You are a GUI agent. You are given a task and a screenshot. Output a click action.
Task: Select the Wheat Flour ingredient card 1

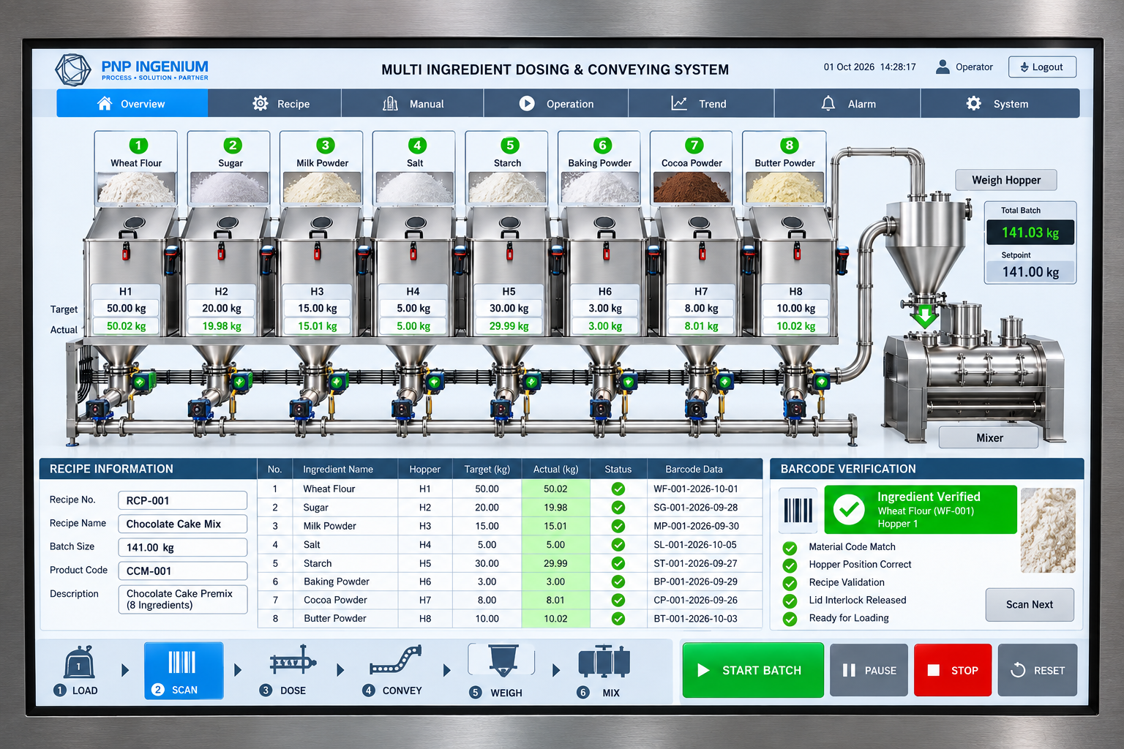point(136,168)
